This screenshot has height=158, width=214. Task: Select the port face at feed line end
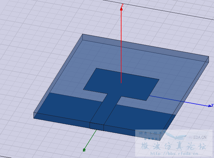97,127
